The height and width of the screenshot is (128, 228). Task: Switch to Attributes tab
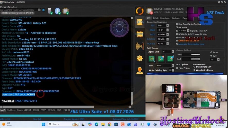(176, 18)
